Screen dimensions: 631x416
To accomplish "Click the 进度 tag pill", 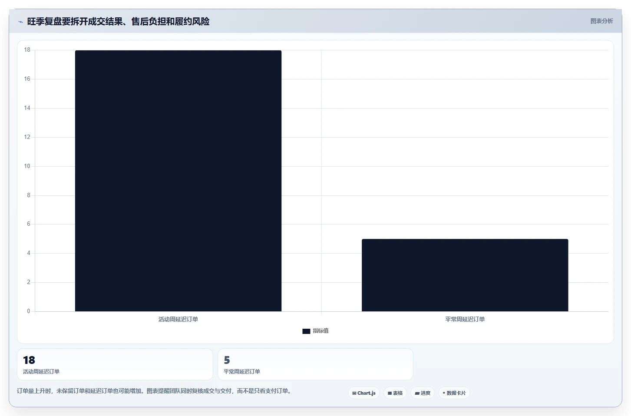I will tap(423, 393).
